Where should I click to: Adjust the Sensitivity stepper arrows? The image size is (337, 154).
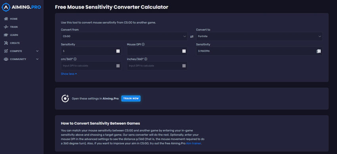coord(118,51)
